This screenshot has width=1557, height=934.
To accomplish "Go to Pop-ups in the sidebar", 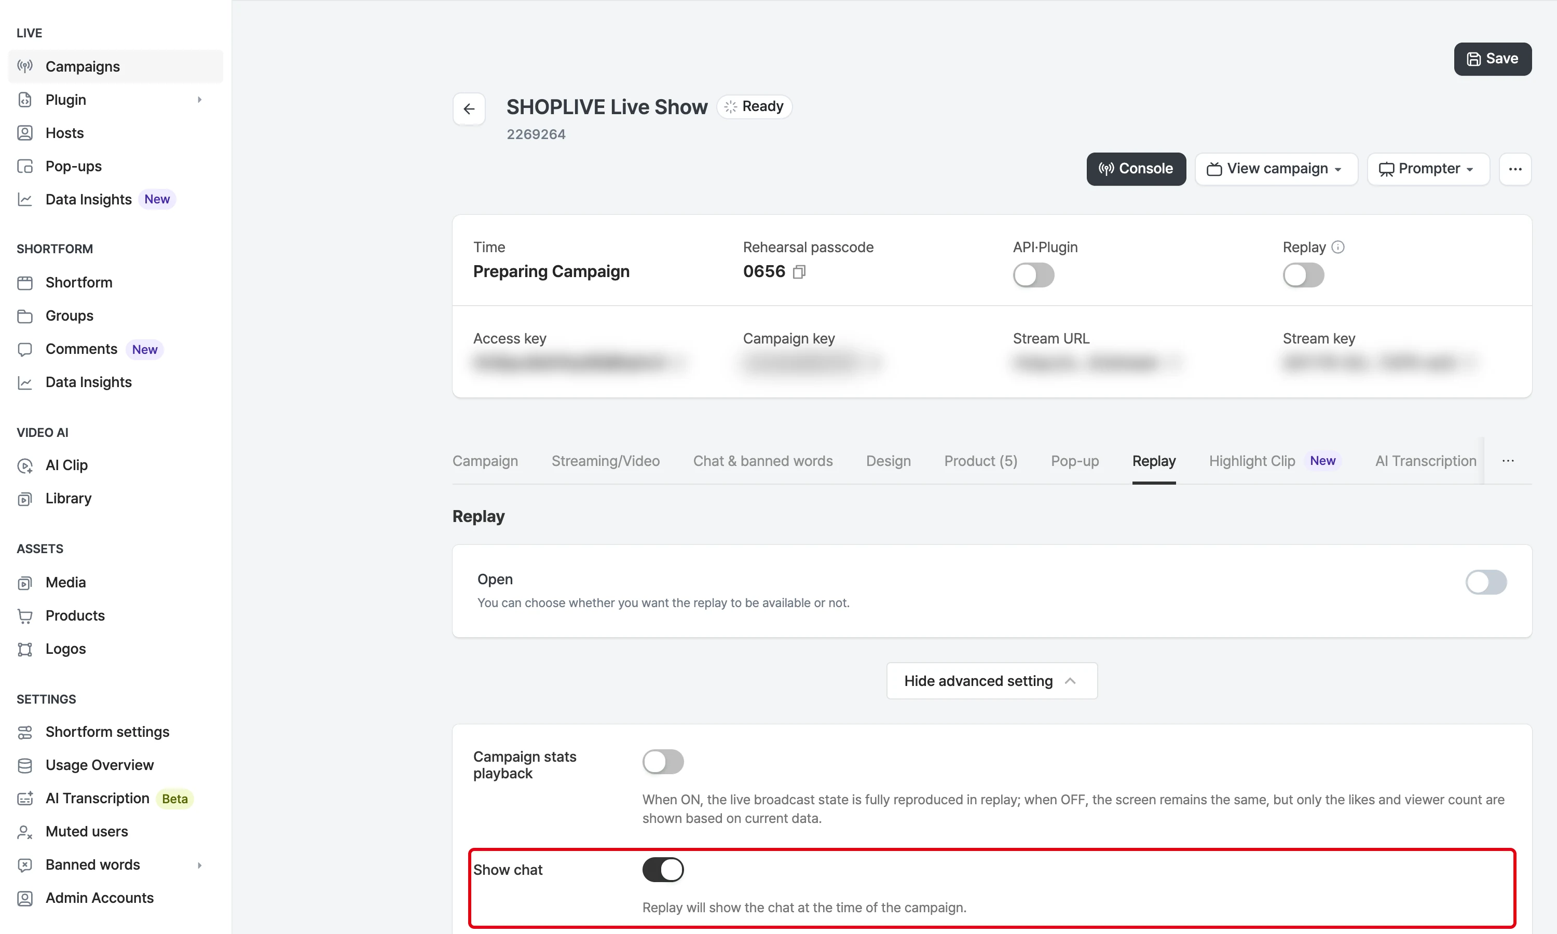I will click(x=116, y=166).
